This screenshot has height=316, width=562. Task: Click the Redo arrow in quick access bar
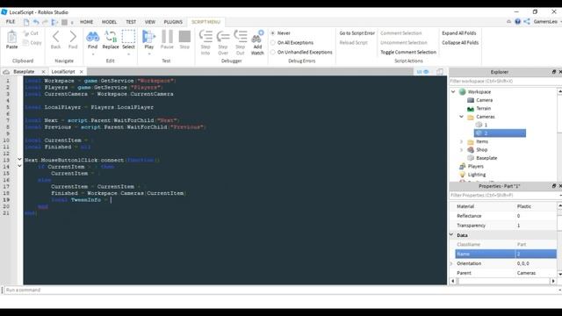45,22
